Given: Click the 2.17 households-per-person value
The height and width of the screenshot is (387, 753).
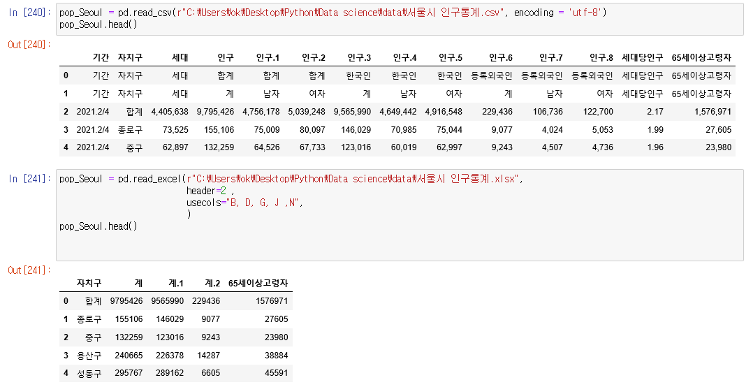Looking at the screenshot, I should pos(655,112).
